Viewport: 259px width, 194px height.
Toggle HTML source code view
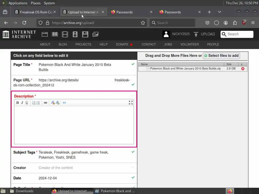pos(64,103)
